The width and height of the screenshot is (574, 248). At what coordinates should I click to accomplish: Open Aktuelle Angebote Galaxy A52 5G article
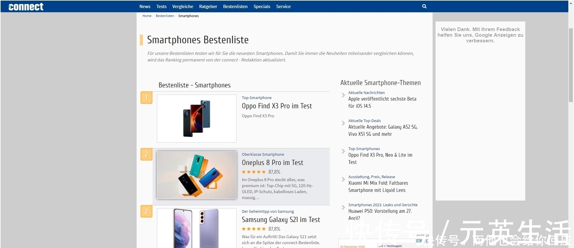coord(383,130)
